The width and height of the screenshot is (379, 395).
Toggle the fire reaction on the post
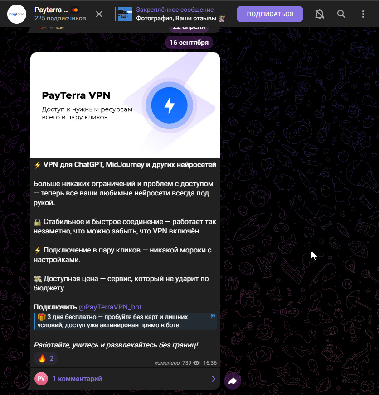pyautogui.click(x=46, y=359)
